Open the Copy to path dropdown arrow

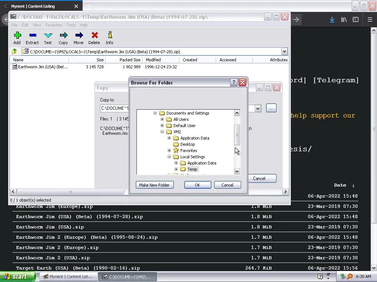pyautogui.click(x=258, y=108)
